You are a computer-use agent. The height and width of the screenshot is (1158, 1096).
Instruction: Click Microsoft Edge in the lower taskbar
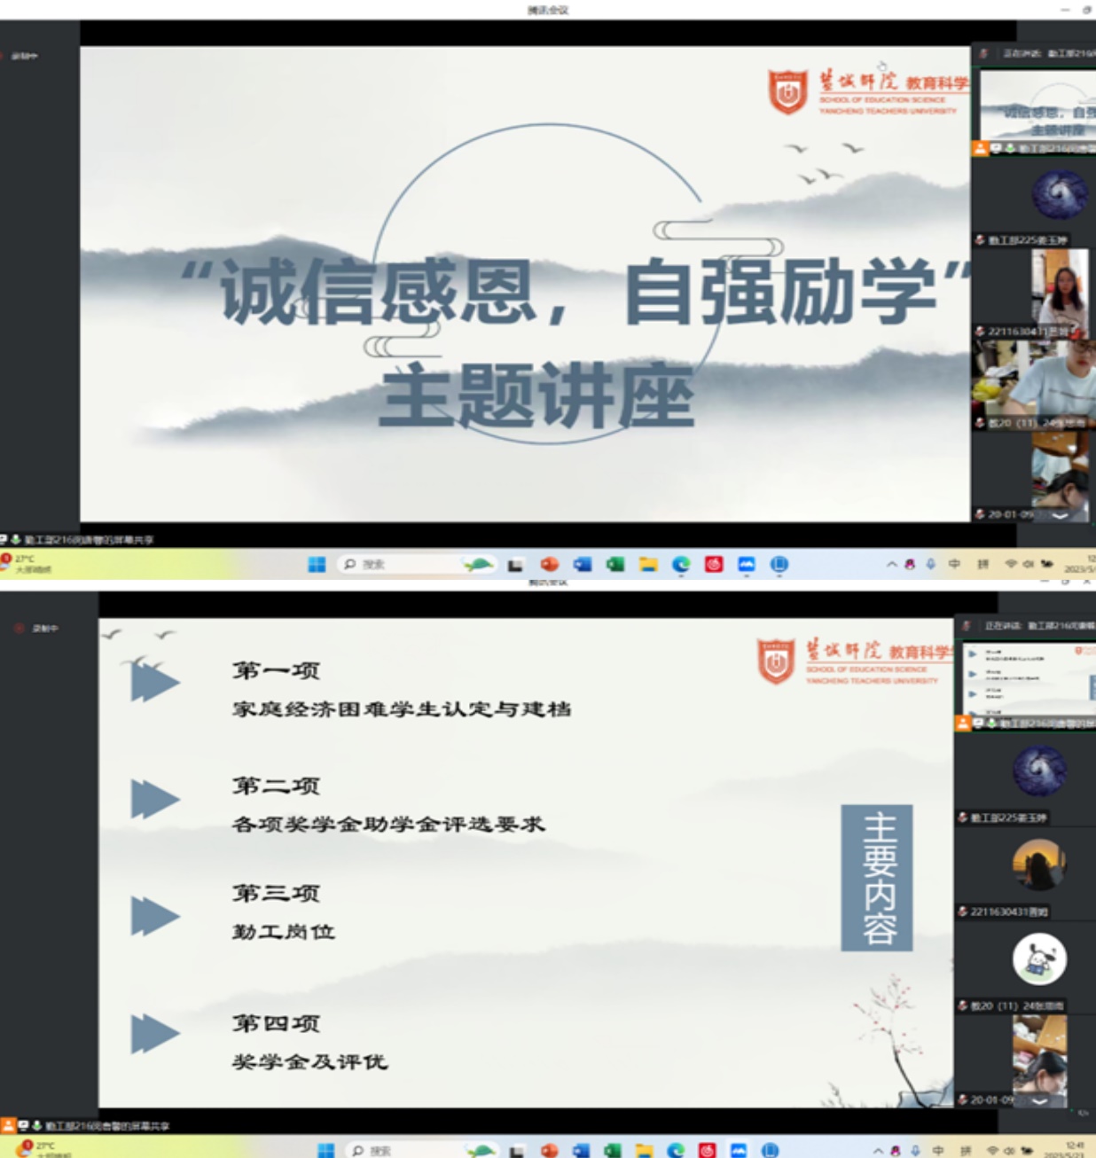(676, 1150)
